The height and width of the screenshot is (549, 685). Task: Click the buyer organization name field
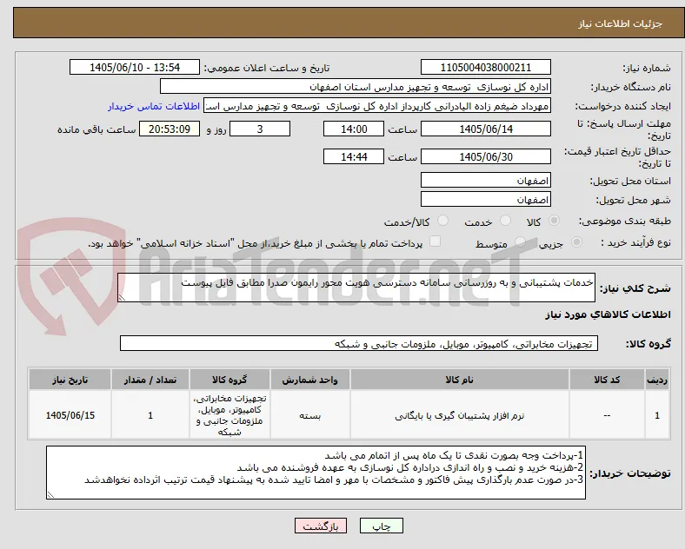tap(356, 87)
